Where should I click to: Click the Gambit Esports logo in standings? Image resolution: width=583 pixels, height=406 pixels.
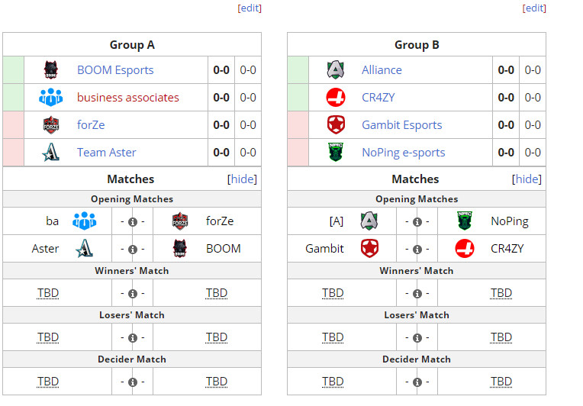coord(336,125)
